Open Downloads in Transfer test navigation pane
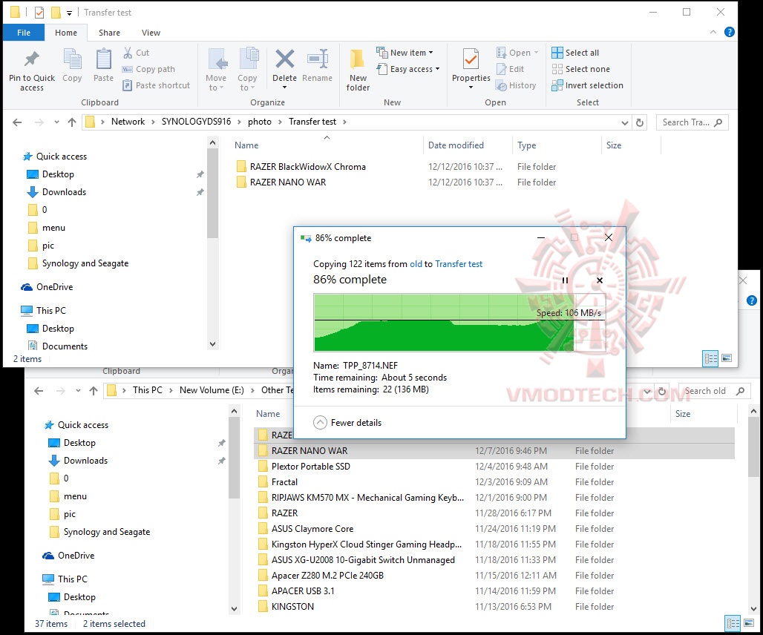 (x=64, y=192)
